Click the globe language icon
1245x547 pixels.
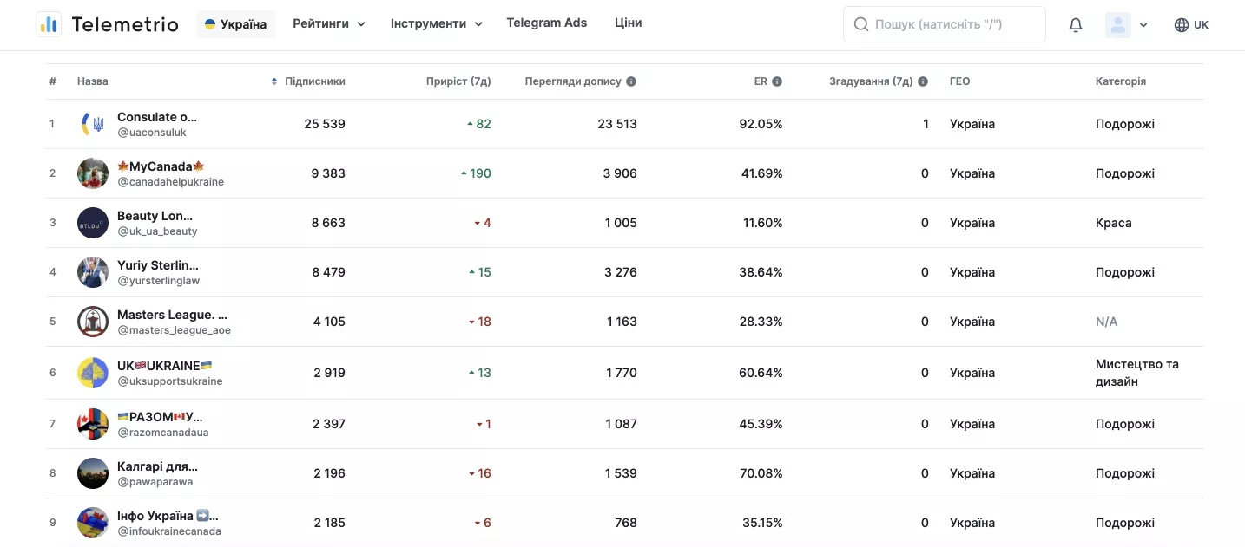pyautogui.click(x=1182, y=25)
